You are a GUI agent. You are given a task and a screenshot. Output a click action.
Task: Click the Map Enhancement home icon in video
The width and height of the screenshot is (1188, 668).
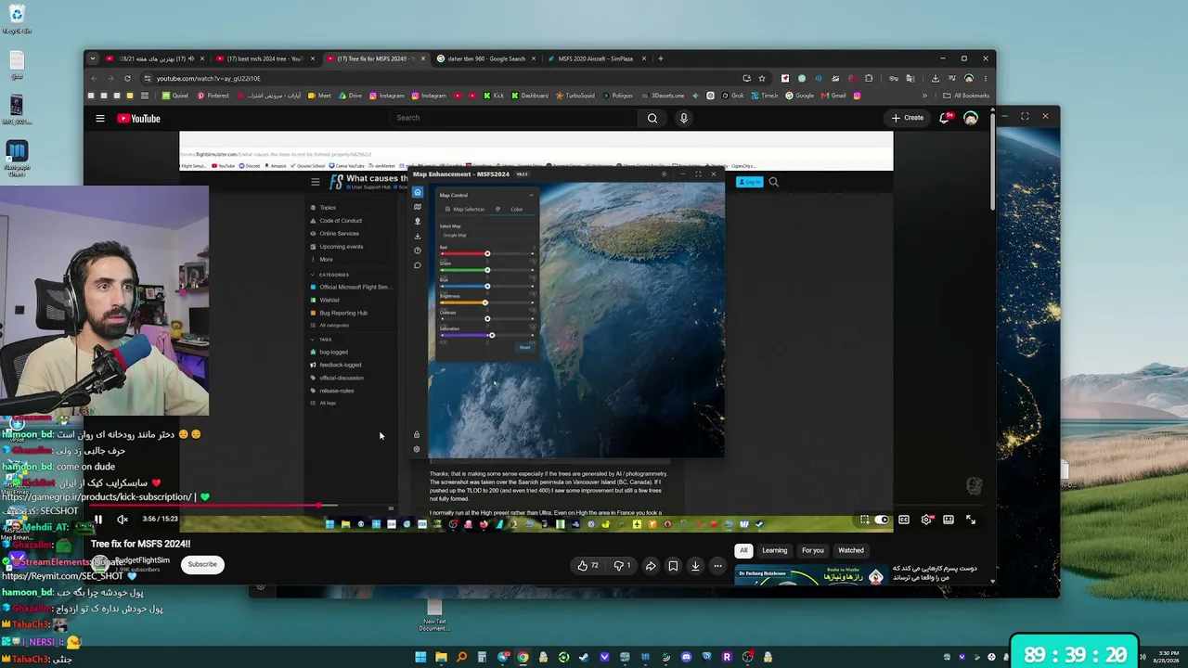(x=418, y=192)
